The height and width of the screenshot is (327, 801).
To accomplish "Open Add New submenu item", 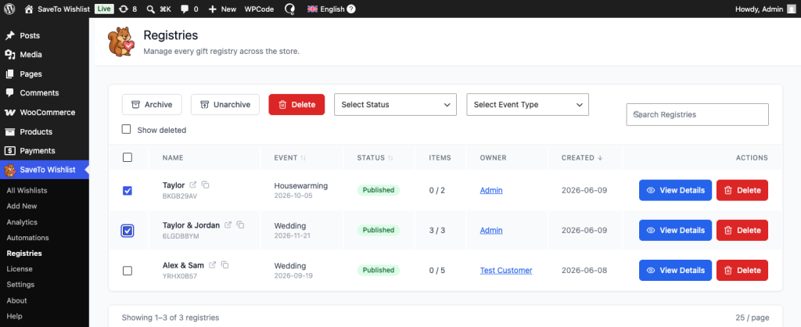I will [x=22, y=207].
